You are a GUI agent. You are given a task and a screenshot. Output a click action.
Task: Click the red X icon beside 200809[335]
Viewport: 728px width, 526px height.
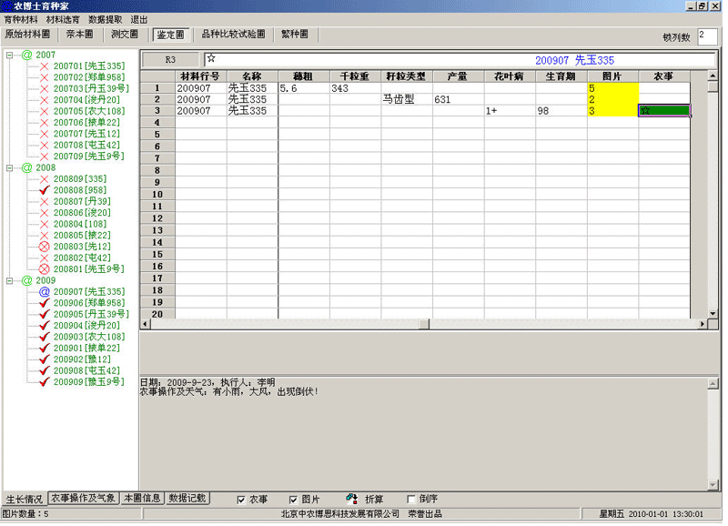(44, 179)
